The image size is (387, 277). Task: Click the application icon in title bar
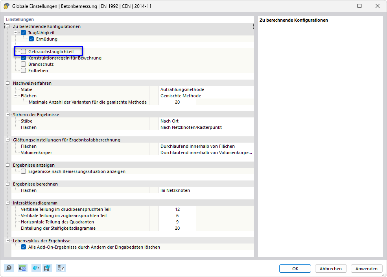[x=7, y=6]
